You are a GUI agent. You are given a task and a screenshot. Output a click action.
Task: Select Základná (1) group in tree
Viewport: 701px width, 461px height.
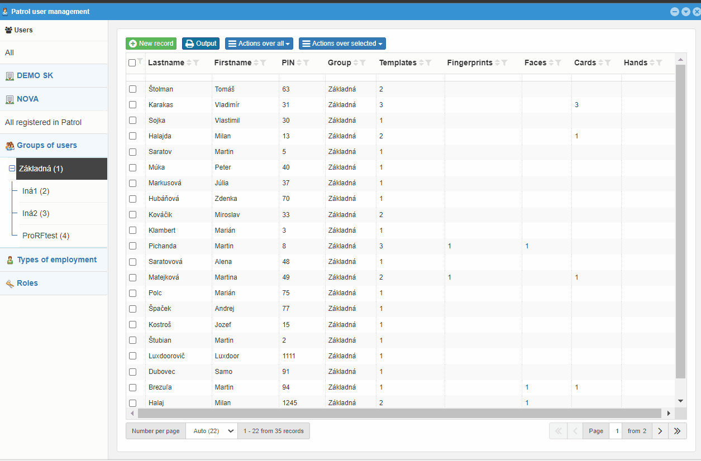click(61, 169)
